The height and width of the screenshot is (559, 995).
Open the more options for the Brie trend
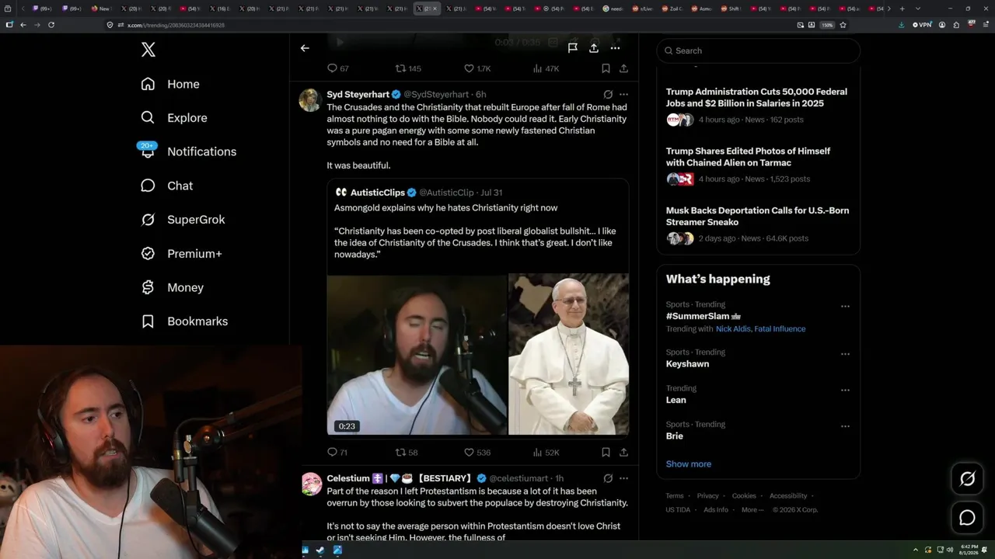[845, 426]
